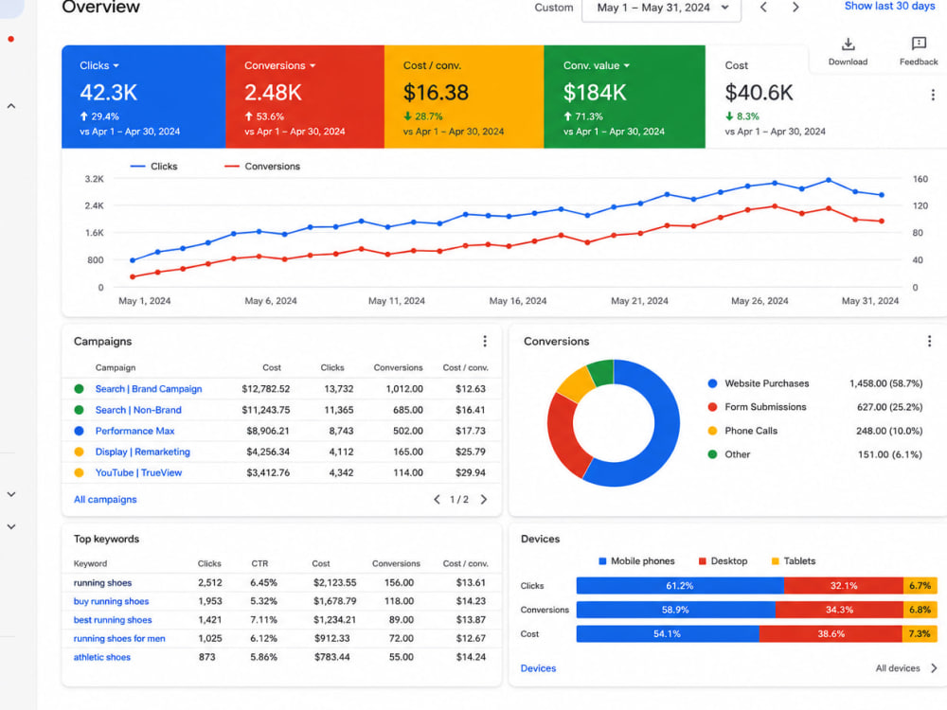Click Clicks bar 61.2% mobile segment
This screenshot has width=947, height=710.
(x=680, y=586)
